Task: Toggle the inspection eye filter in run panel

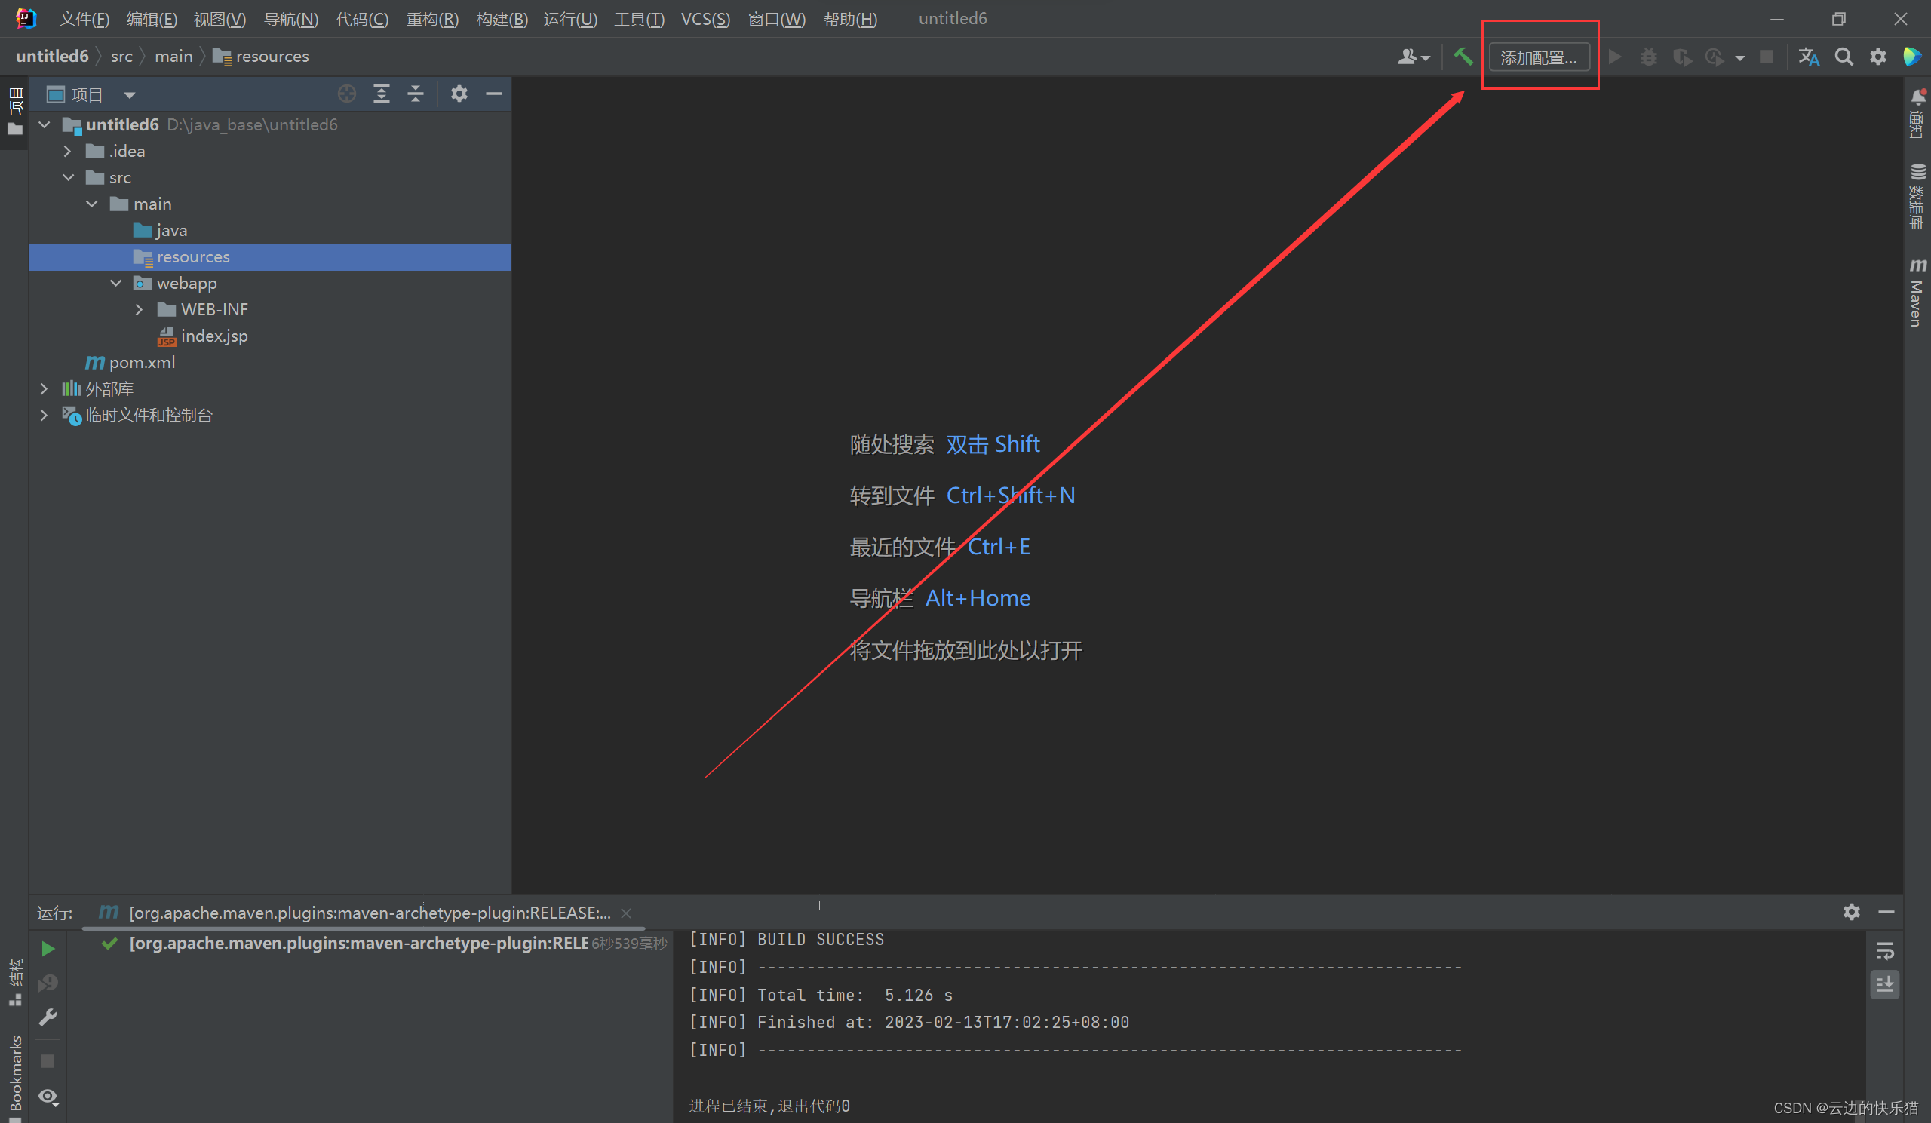Action: 48,1097
